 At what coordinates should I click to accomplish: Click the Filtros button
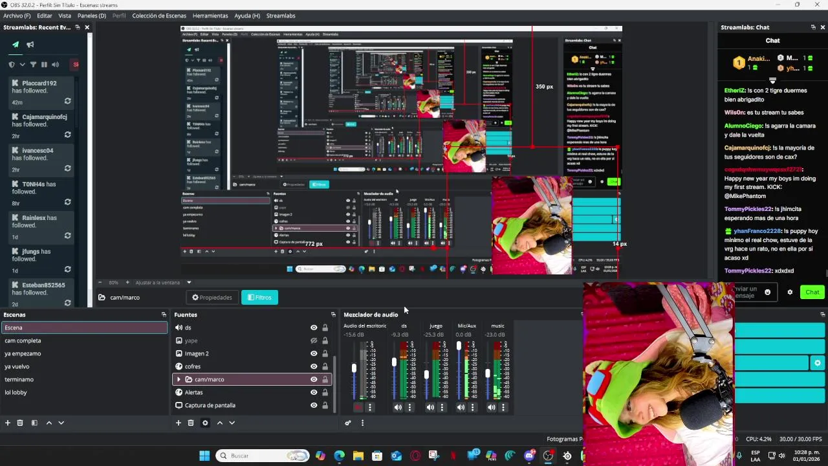[259, 298]
